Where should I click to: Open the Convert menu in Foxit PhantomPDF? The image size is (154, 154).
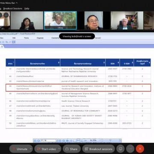(x=98, y=38)
